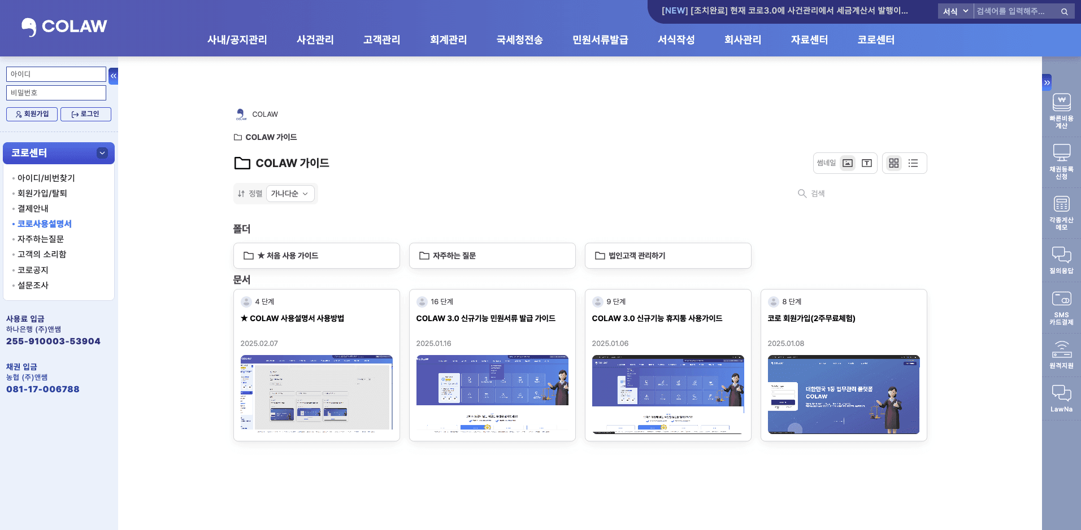Click the COLAW author avatar icon

(x=241, y=115)
